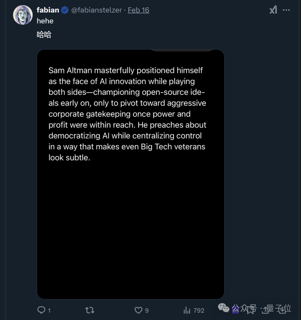Viewport: 301px width, 320px height.
Task: Click the reply speech bubble icon
Action: [41, 310]
